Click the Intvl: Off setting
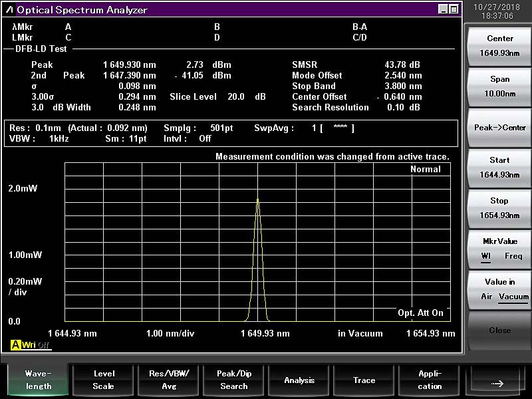 188,138
